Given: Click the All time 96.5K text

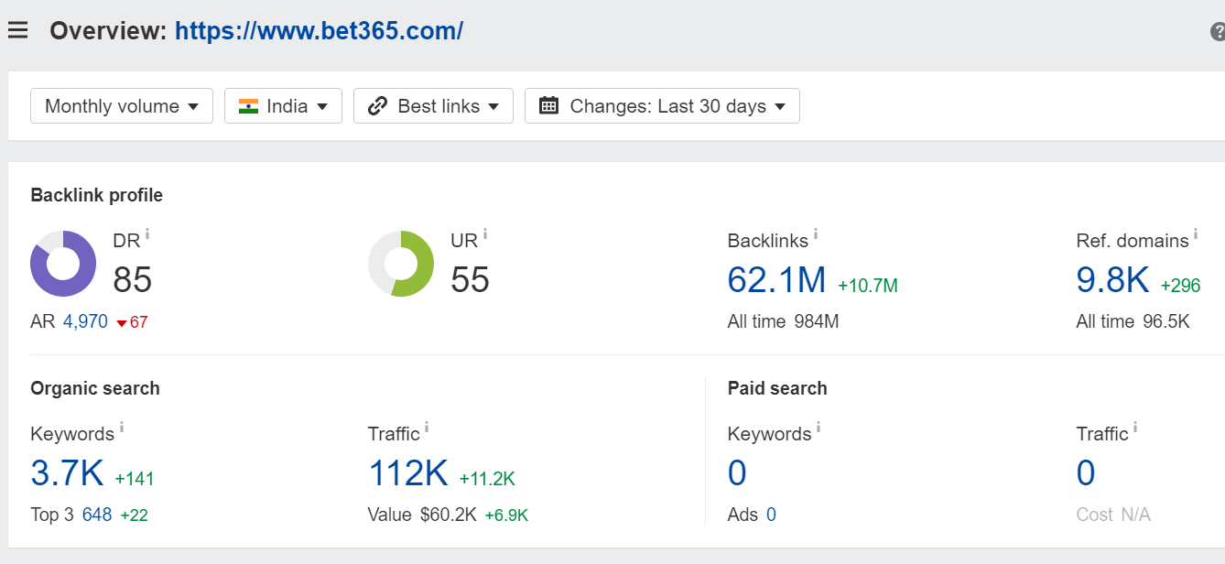Looking at the screenshot, I should [x=1133, y=321].
